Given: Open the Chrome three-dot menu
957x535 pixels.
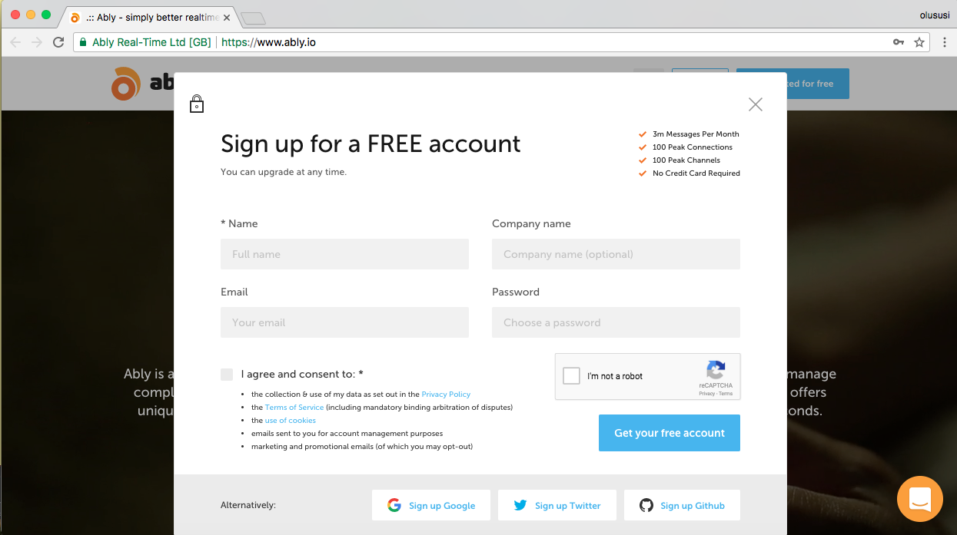Looking at the screenshot, I should point(945,42).
